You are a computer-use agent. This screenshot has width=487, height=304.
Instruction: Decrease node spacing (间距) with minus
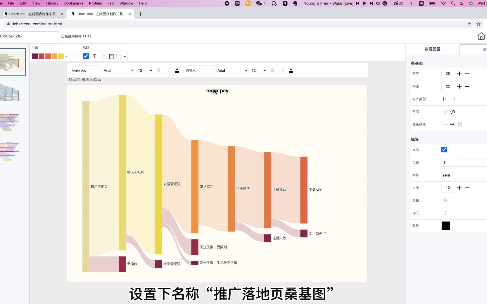click(x=467, y=86)
